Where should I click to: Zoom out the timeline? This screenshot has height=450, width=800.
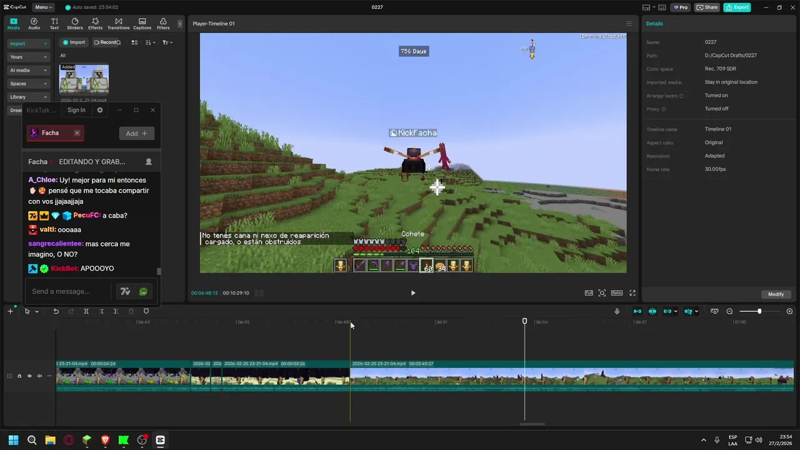pyautogui.click(x=729, y=311)
